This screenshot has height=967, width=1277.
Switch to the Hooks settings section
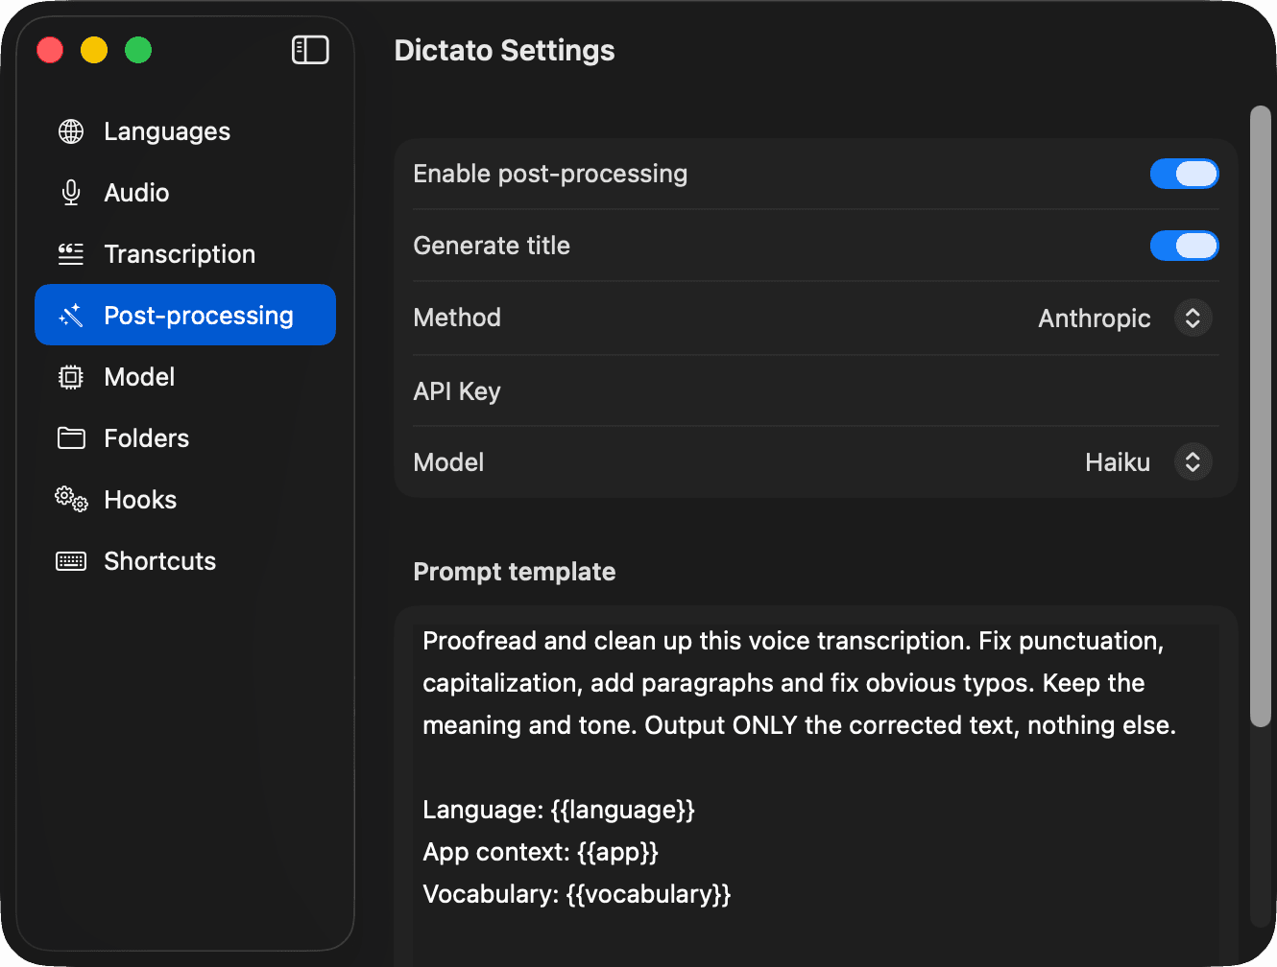coord(139,499)
